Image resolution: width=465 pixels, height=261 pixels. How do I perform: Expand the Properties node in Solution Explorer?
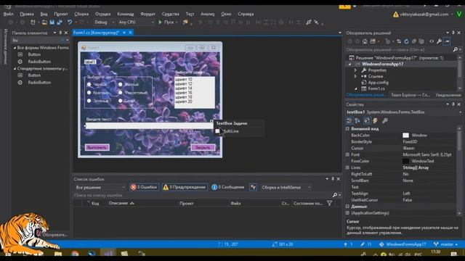tap(355, 70)
